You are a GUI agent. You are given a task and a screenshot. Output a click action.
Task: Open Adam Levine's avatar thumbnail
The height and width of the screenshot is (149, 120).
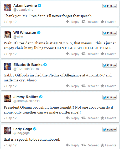pyautogui.click(x=7, y=7)
